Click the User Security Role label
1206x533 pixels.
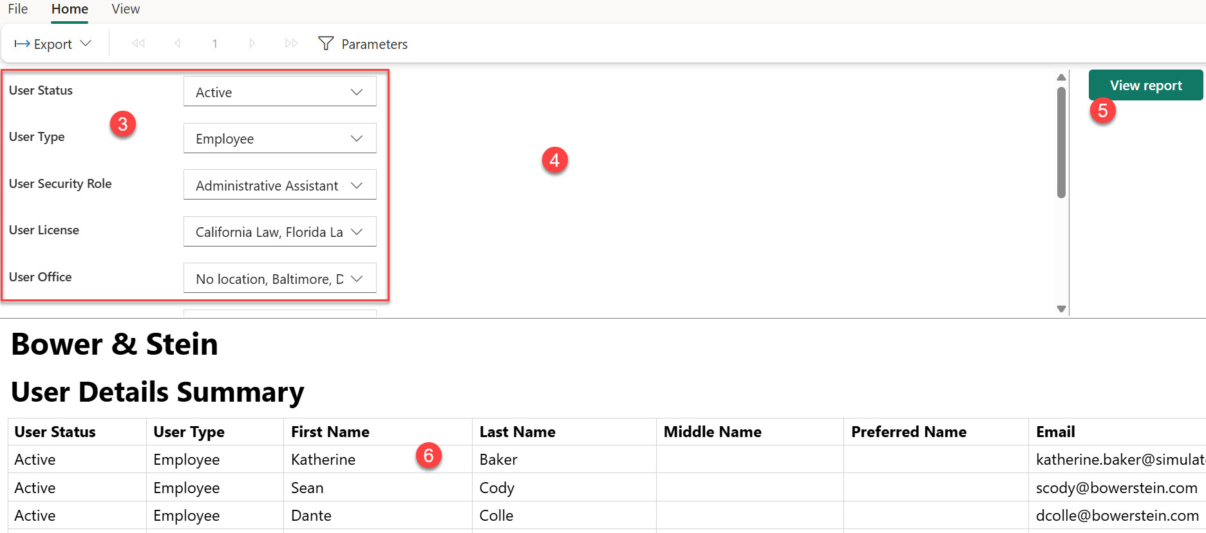point(61,183)
